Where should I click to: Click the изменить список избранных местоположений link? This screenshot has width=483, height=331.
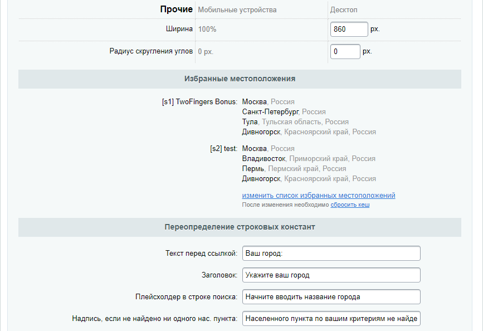(x=318, y=196)
